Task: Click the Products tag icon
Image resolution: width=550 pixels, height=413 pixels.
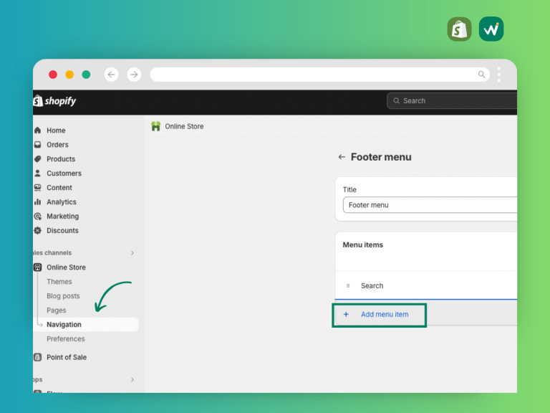Action: pyautogui.click(x=38, y=159)
